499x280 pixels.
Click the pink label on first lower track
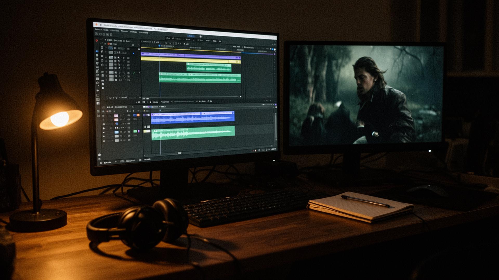pyautogui.click(x=116, y=116)
